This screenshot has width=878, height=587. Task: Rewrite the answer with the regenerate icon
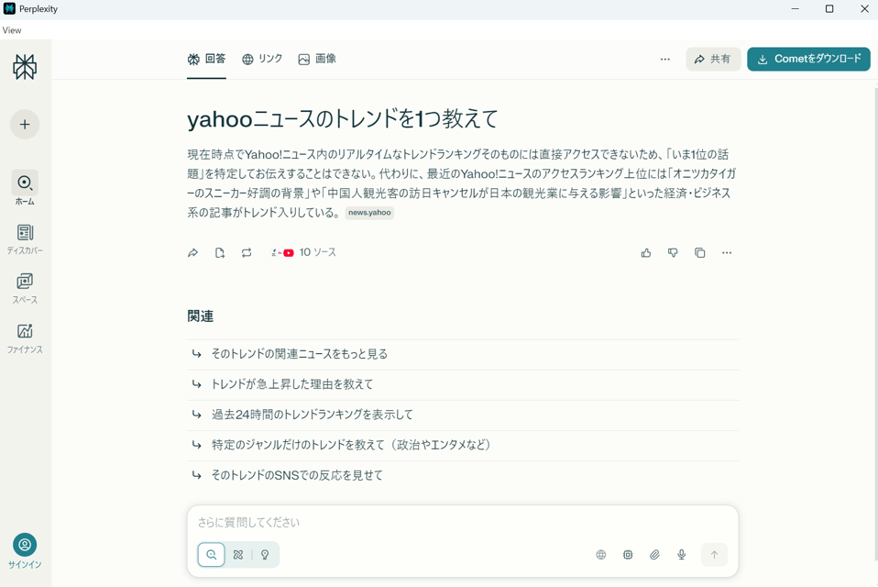[x=246, y=252]
